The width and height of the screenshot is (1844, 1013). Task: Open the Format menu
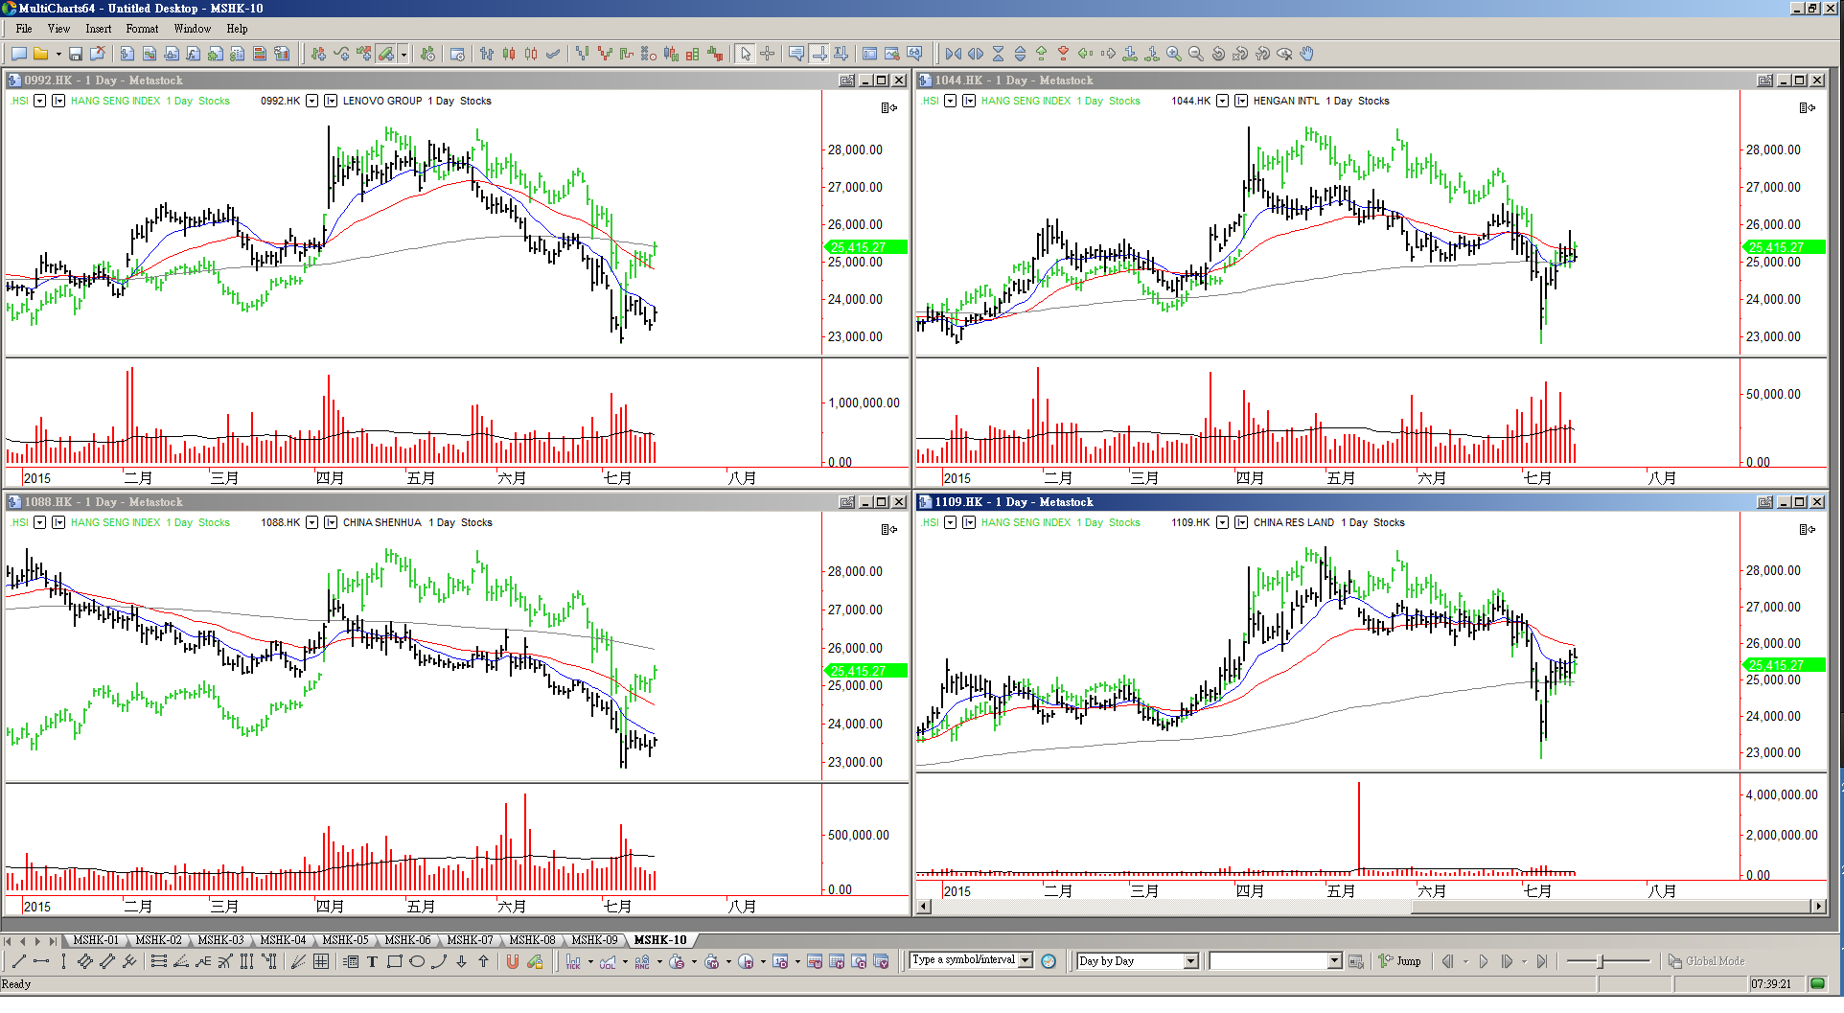point(142,29)
